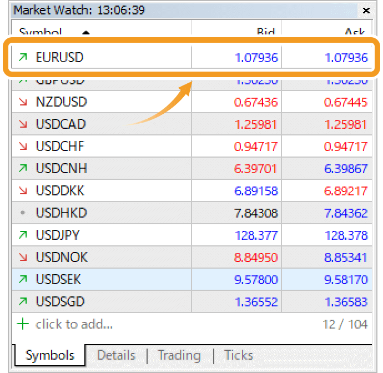Switch to the Symbols tab
The height and width of the screenshot is (373, 383).
pyautogui.click(x=50, y=355)
